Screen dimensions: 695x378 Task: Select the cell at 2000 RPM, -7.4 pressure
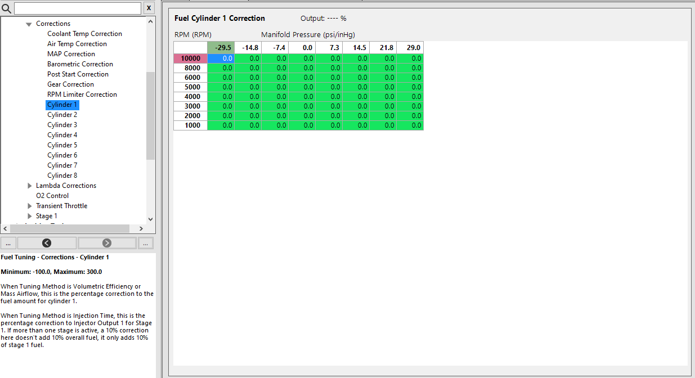[x=275, y=116]
